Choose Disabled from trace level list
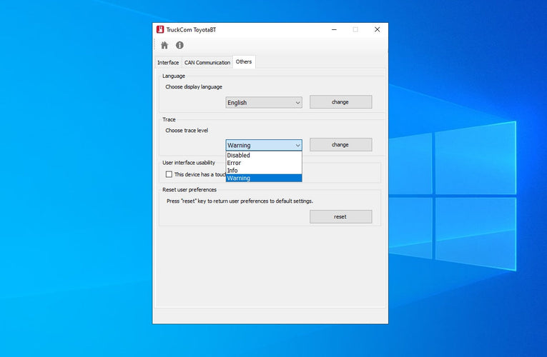The image size is (547, 357). [x=239, y=155]
